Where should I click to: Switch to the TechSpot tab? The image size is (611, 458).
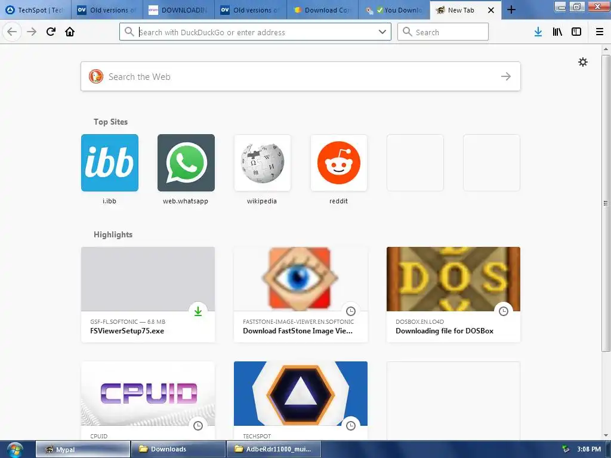click(35, 10)
